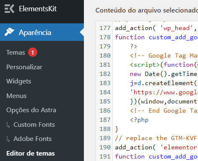Image resolution: width=198 pixels, height=161 pixels.
Task: Click the arrow icon beside Custom Fonts
Action: click(x=8, y=125)
